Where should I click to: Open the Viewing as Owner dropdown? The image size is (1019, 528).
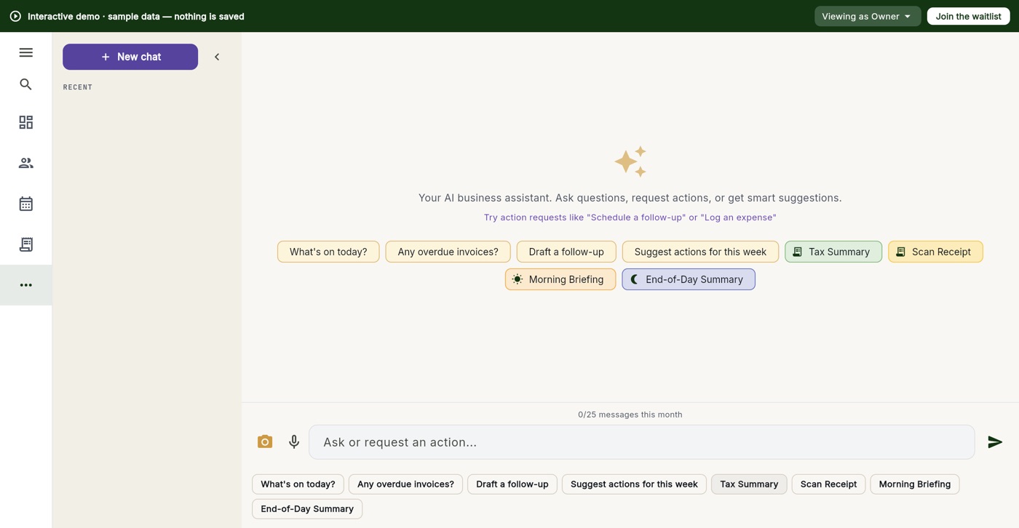click(x=868, y=16)
